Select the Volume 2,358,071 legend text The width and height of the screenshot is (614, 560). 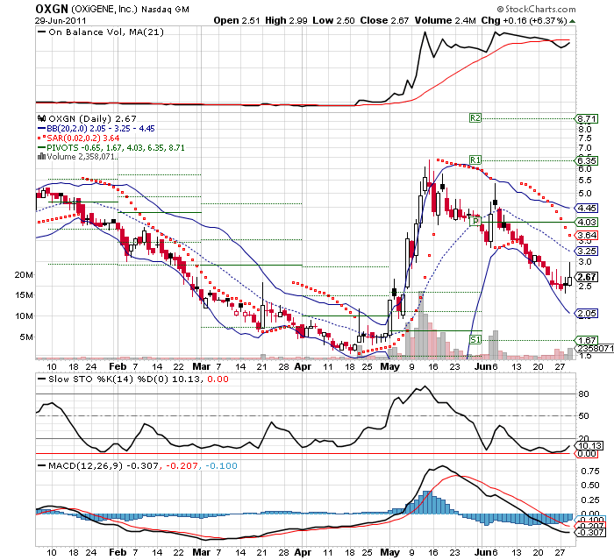[x=82, y=157]
